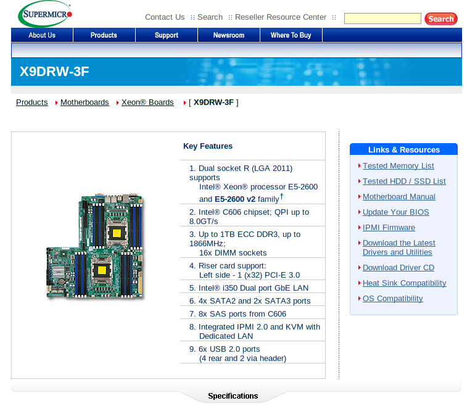Click feature '6x USB 2.0 ports'
Image resolution: width=475 pixels, height=406 pixels.
pos(229,349)
